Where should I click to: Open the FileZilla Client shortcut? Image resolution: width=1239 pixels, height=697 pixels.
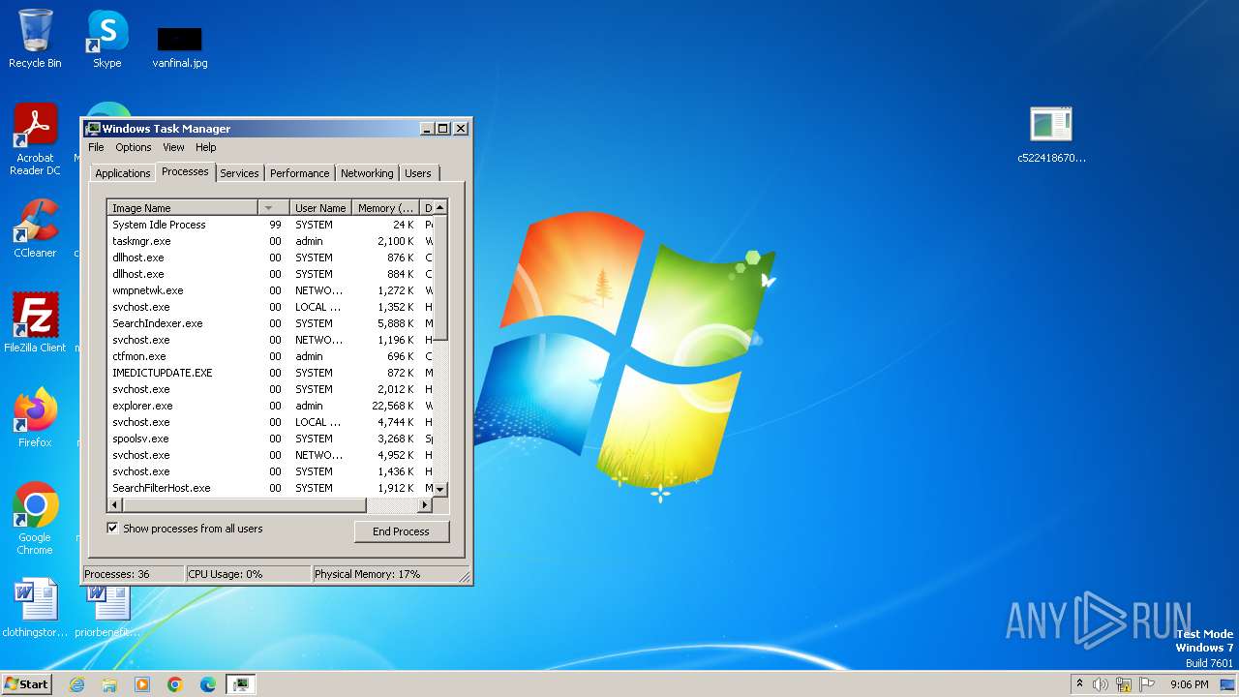(x=35, y=322)
